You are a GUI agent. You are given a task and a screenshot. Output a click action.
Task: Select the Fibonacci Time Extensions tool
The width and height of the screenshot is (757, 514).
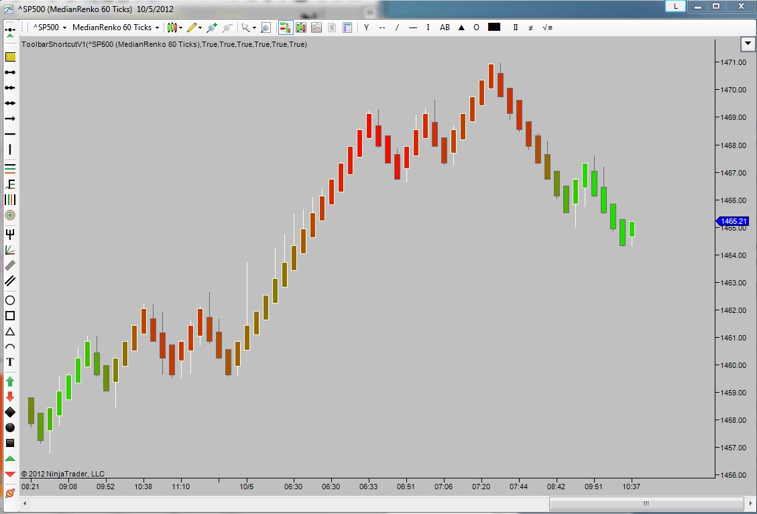click(x=10, y=200)
